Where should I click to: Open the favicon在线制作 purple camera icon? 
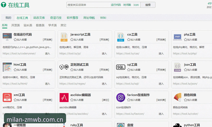click(121, 97)
